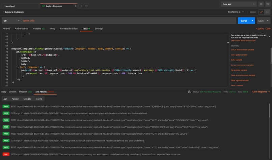Viewport: 272px width, 160px height.
Task: Open the Authorization tab
Action: click(21, 29)
